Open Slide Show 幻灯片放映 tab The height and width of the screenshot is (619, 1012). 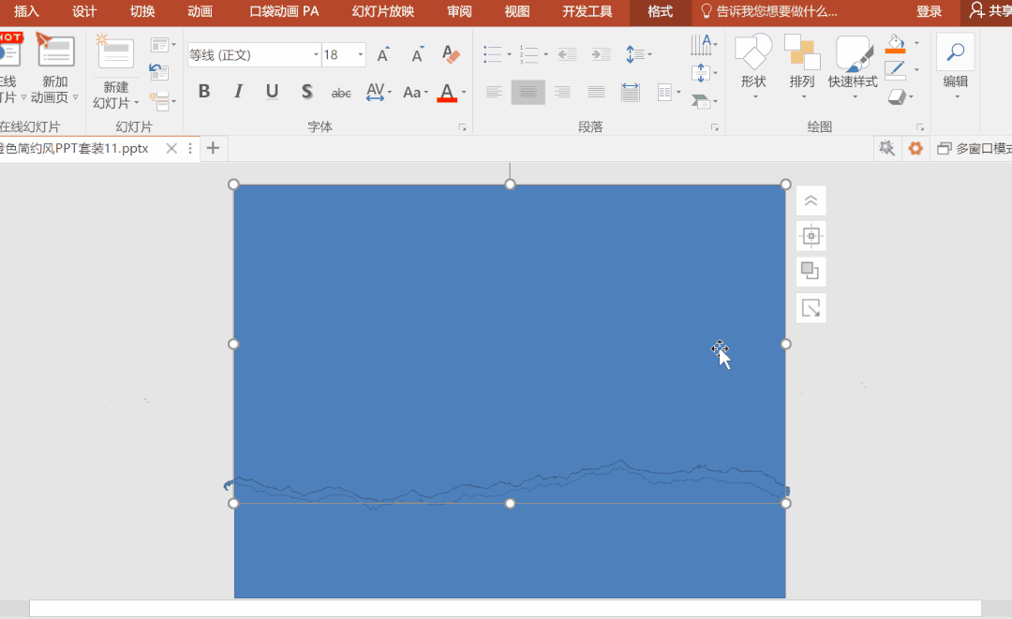click(x=383, y=11)
